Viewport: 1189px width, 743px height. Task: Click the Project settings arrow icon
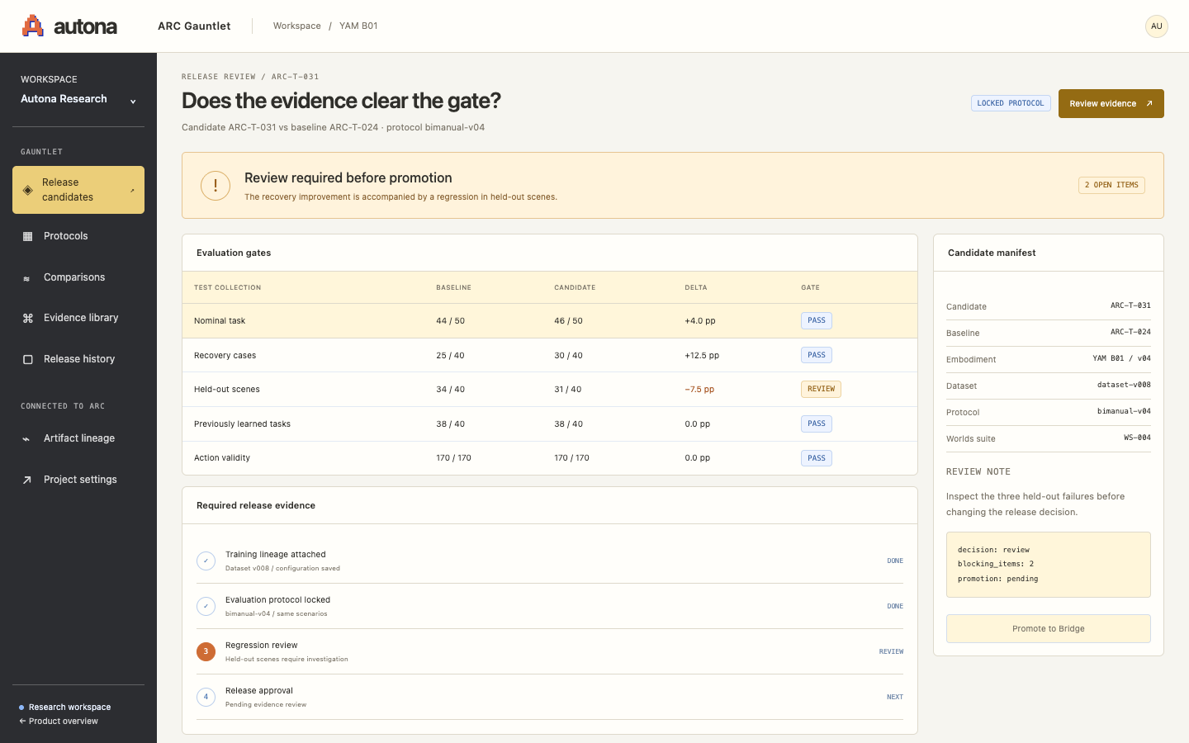click(27, 480)
